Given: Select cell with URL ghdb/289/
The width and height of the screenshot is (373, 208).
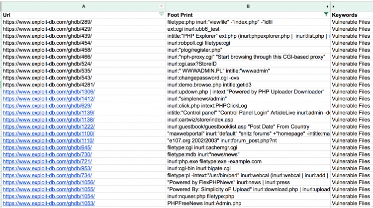Looking at the screenshot, I should 84,22.
